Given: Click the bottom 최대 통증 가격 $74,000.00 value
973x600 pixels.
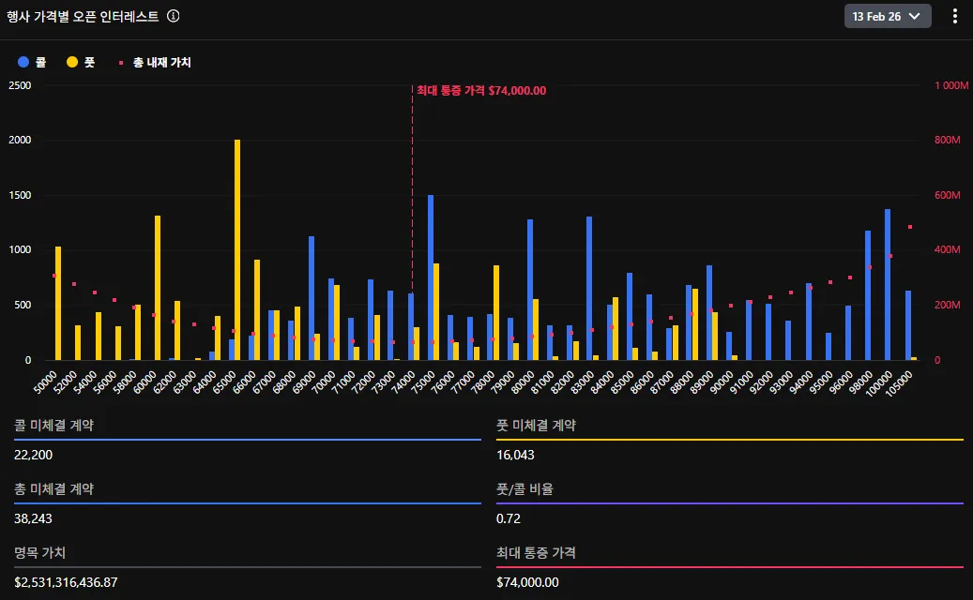Looking at the screenshot, I should (527, 582).
